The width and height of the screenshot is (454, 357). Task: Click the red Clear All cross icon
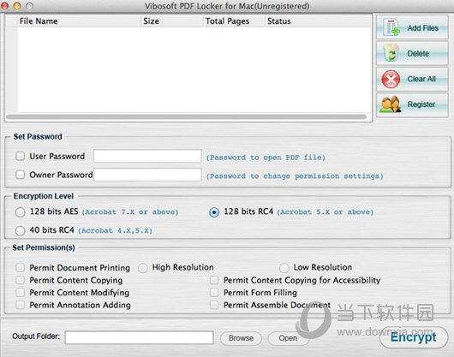click(391, 79)
